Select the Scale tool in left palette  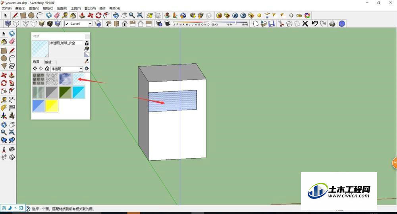pos(4,91)
